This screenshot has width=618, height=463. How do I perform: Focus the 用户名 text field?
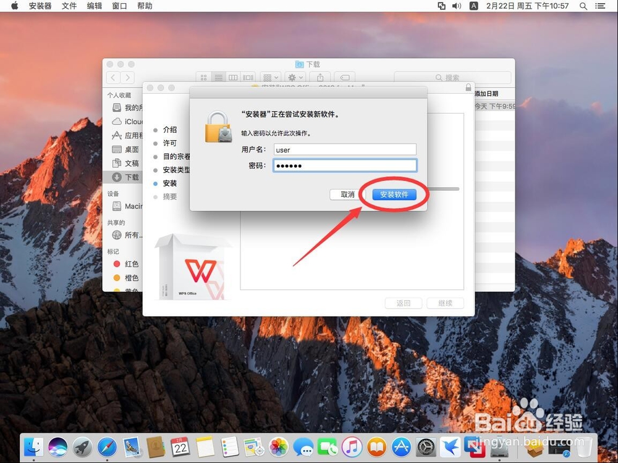click(x=345, y=149)
